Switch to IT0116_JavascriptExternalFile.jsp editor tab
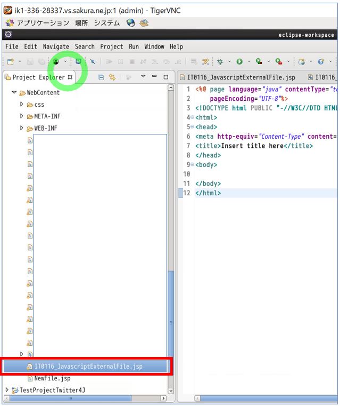This screenshot has height=406, width=340. (237, 77)
